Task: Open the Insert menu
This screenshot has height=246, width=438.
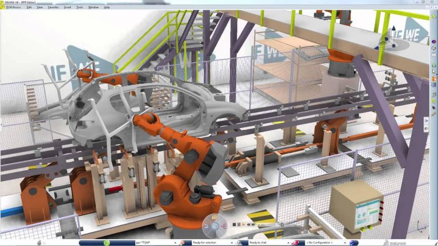Action: (x=67, y=7)
